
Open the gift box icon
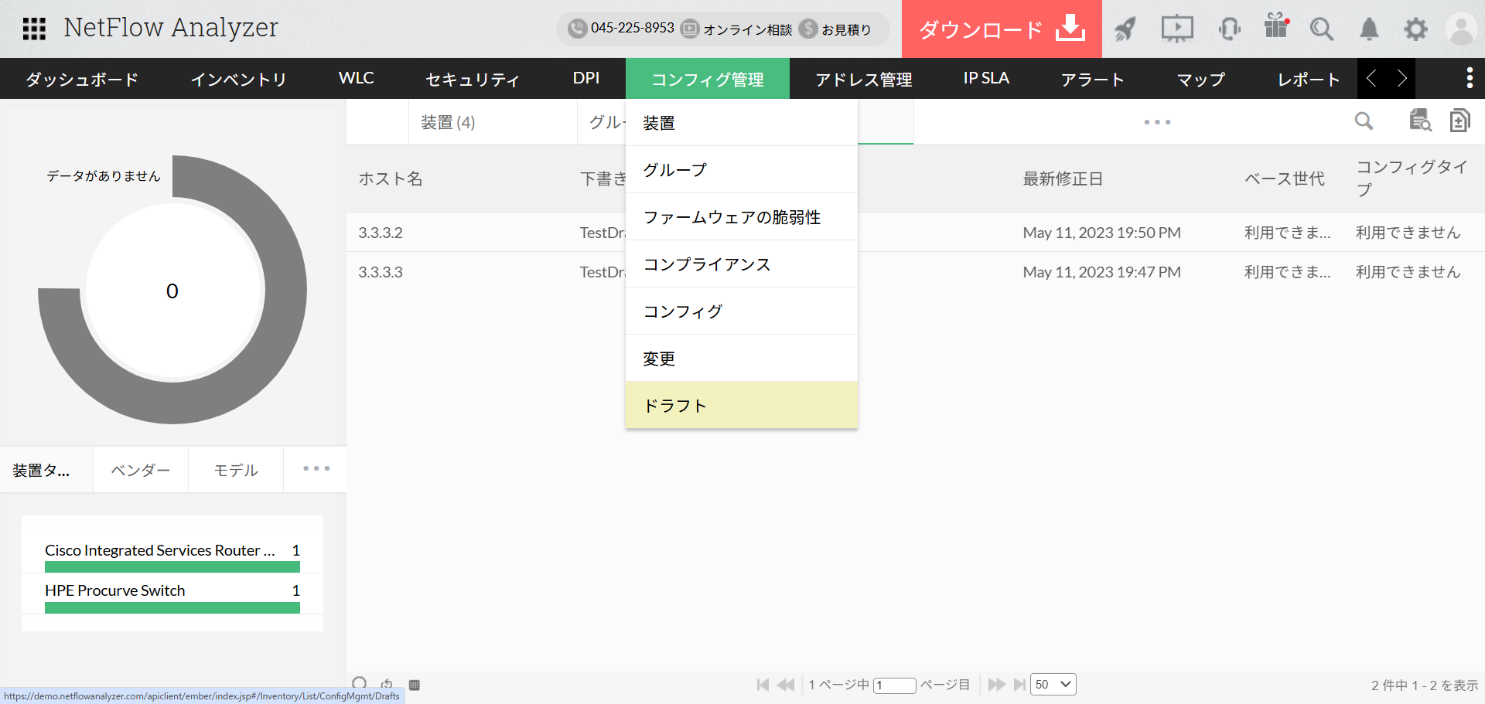(1275, 28)
